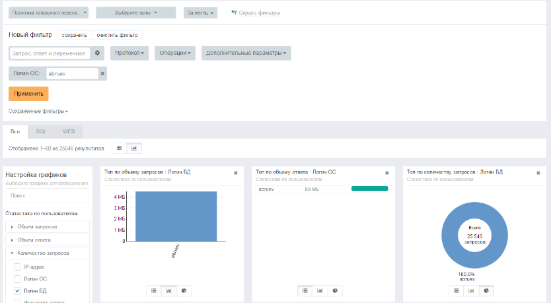551x303 pixels.
Task: Click the сохранить filter button
Action: [x=74, y=35]
